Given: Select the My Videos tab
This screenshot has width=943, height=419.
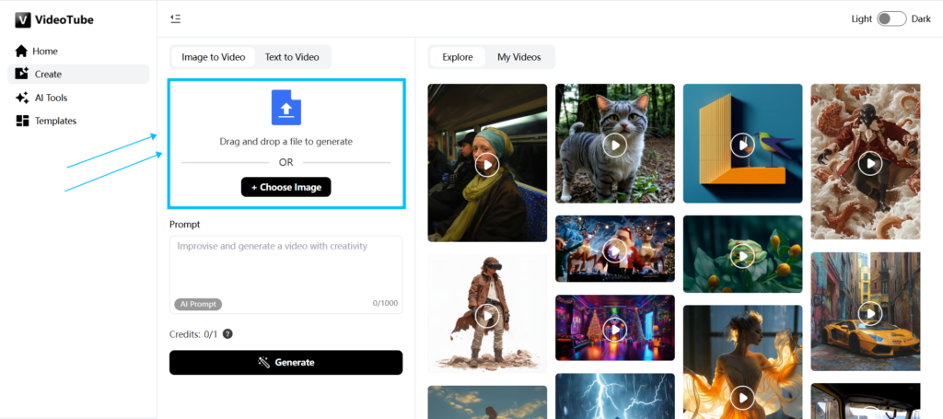Looking at the screenshot, I should 519,57.
